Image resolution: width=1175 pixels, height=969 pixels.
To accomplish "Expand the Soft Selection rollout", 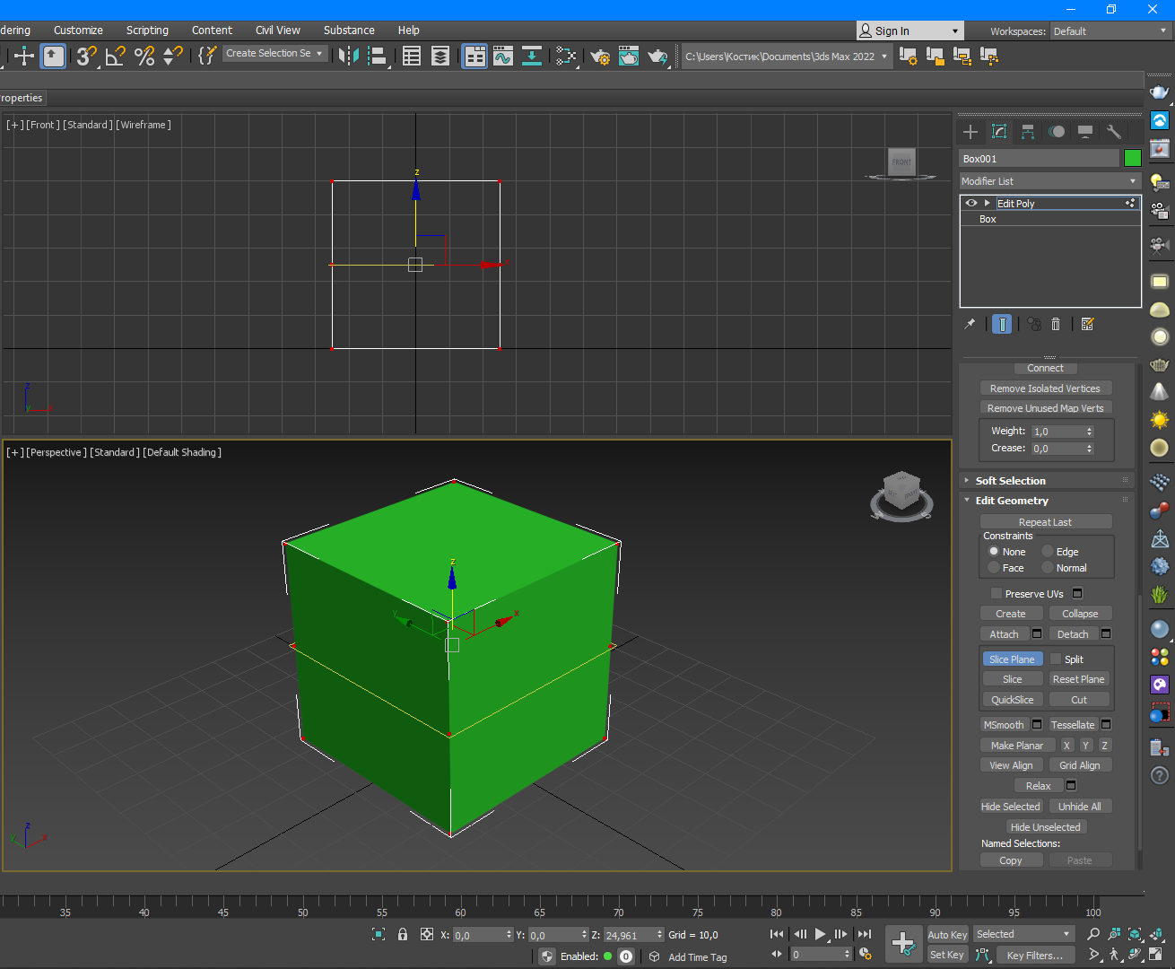I will pyautogui.click(x=1010, y=481).
